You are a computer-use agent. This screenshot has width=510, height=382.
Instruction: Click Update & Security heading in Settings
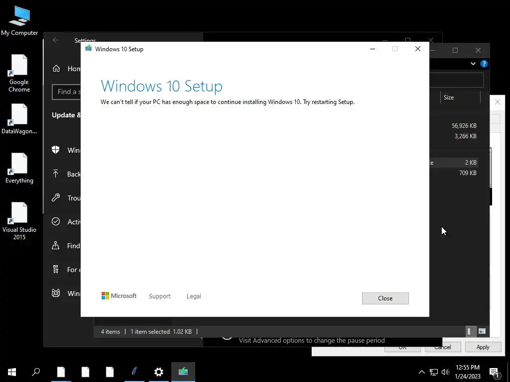66,115
